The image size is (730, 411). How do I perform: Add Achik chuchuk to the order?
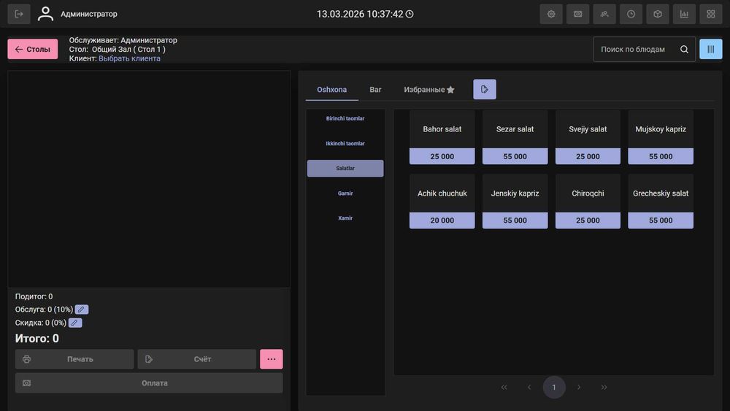(442, 201)
